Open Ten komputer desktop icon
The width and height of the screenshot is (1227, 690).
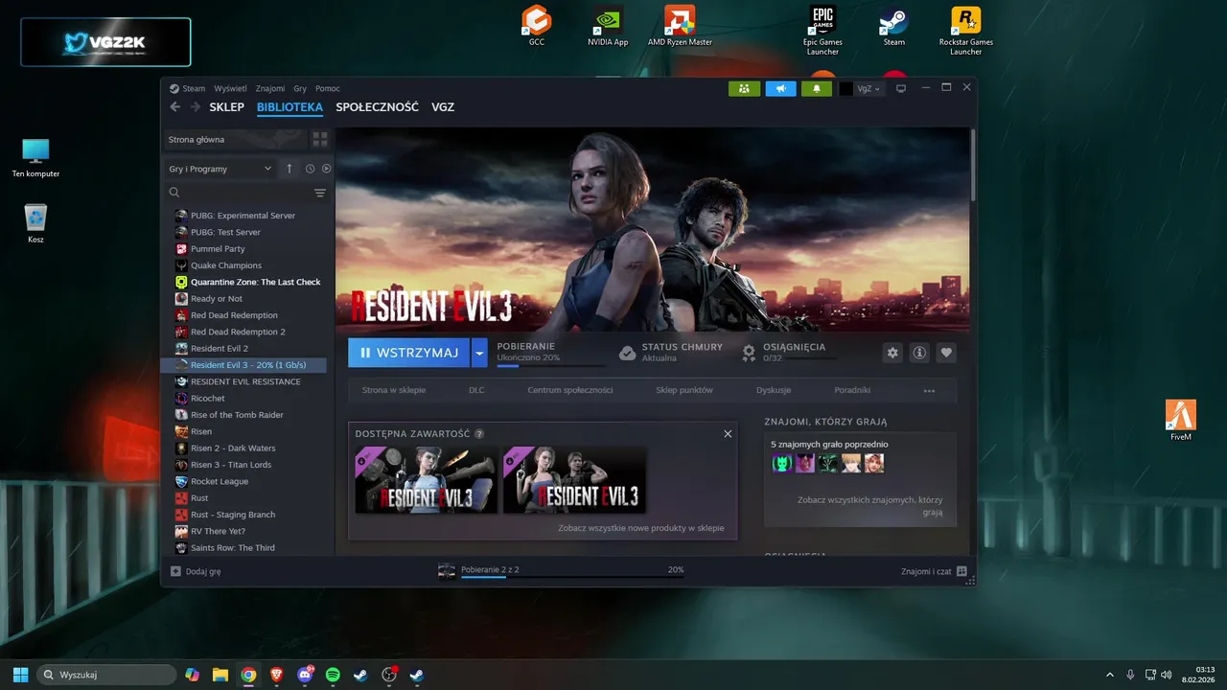(x=35, y=158)
